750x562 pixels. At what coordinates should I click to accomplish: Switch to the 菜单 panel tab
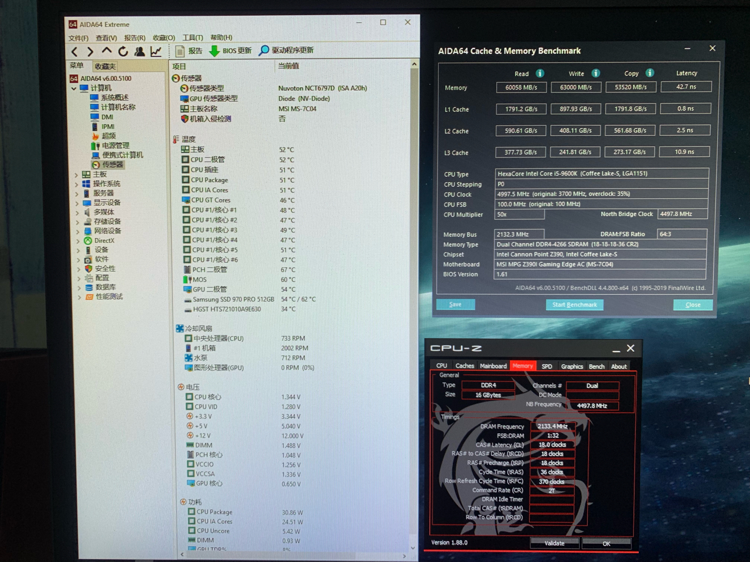tap(77, 66)
